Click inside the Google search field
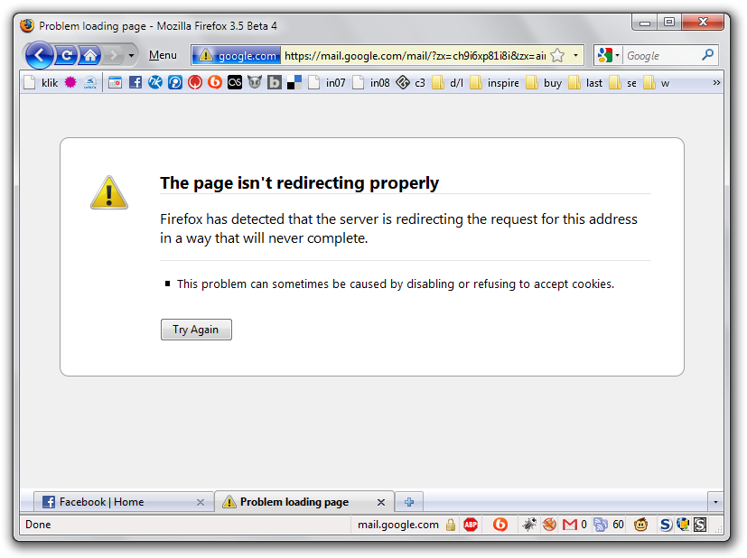The height and width of the screenshot is (558, 747). click(661, 56)
